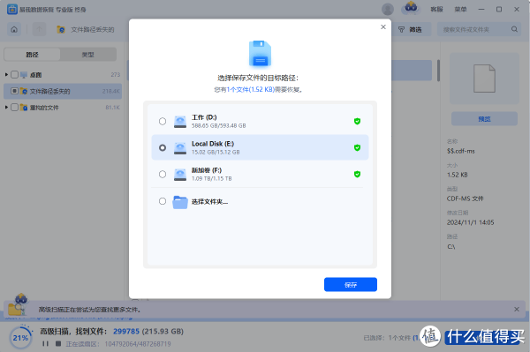Image resolution: width=530 pixels, height=352 pixels.
Task: Pause the advanced scan
Action: [45, 343]
